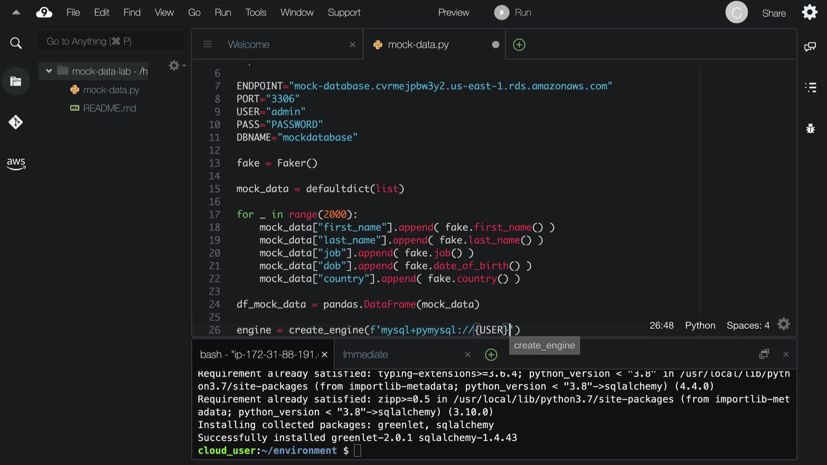Open the Debugger bug icon
The image size is (827, 465).
(x=810, y=128)
